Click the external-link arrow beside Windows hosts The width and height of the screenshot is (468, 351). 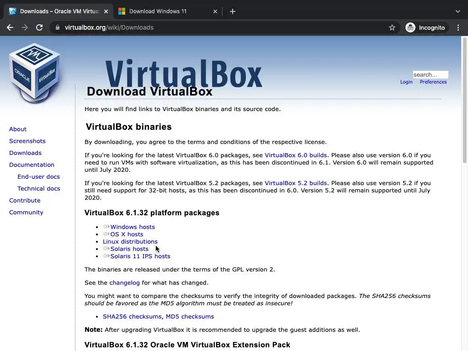[x=106, y=227]
